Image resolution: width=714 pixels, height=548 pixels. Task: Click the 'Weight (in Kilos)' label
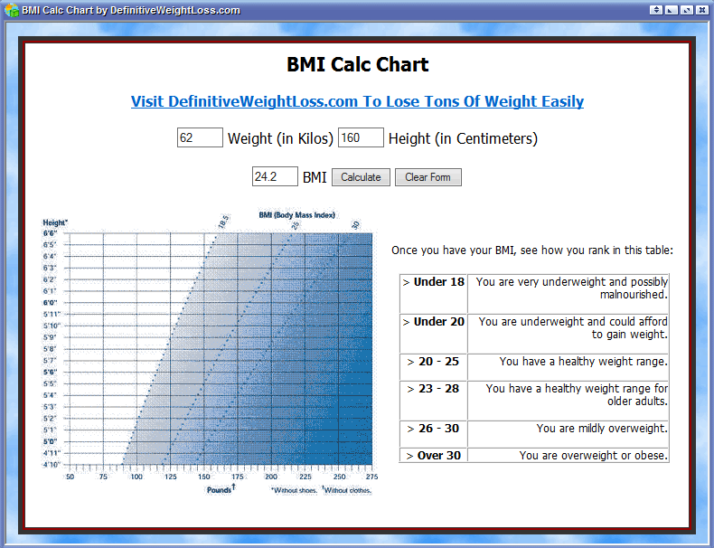click(280, 138)
